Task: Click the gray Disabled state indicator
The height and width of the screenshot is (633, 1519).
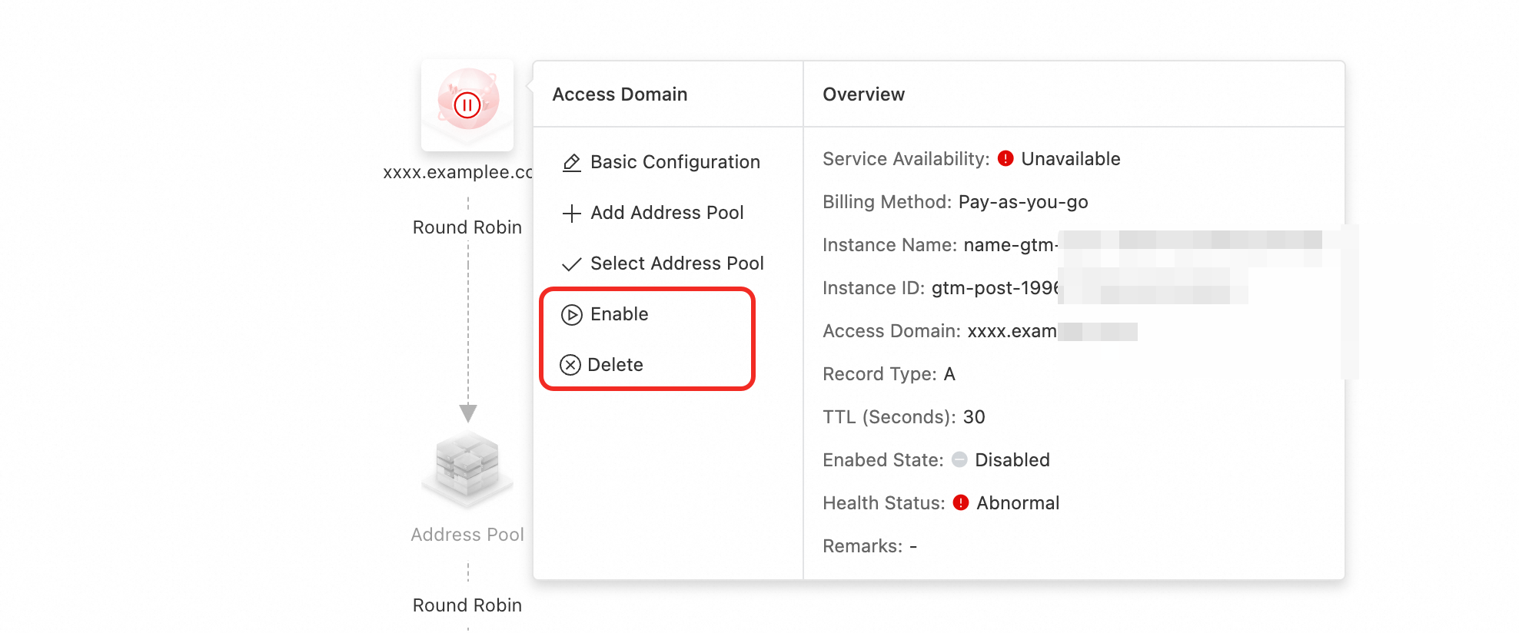Action: pyautogui.click(x=959, y=460)
